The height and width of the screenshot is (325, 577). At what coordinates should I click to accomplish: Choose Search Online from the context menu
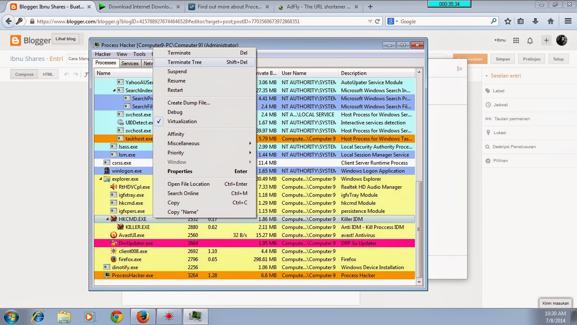pos(204,193)
